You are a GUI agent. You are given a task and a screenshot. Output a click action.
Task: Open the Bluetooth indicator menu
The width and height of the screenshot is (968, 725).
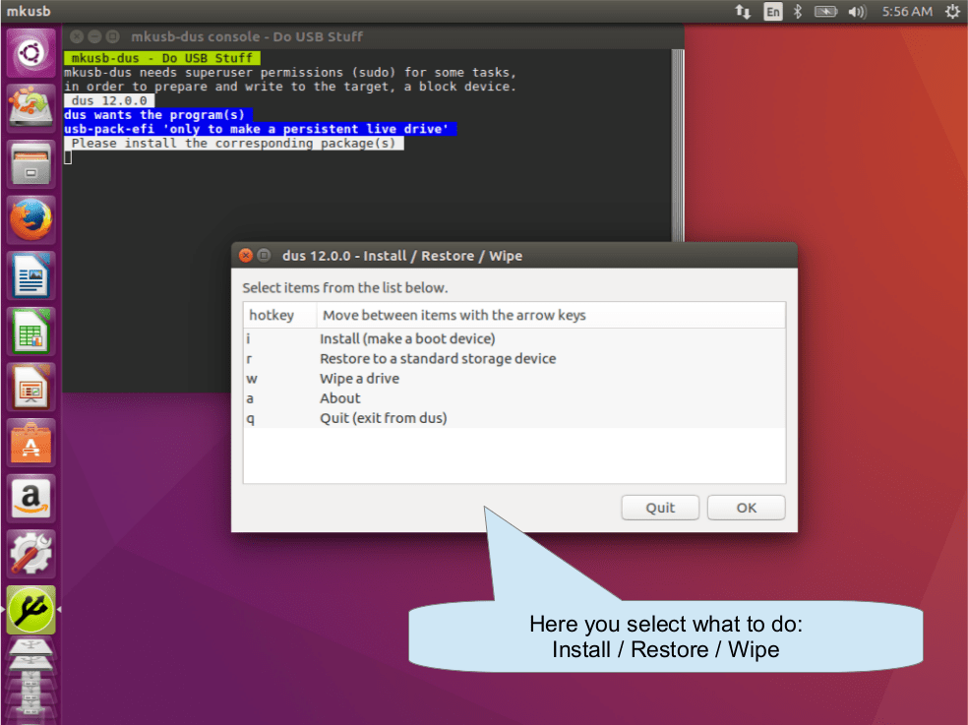pos(798,11)
